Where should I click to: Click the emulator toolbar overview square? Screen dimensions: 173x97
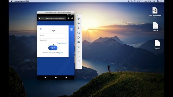pos(79,61)
